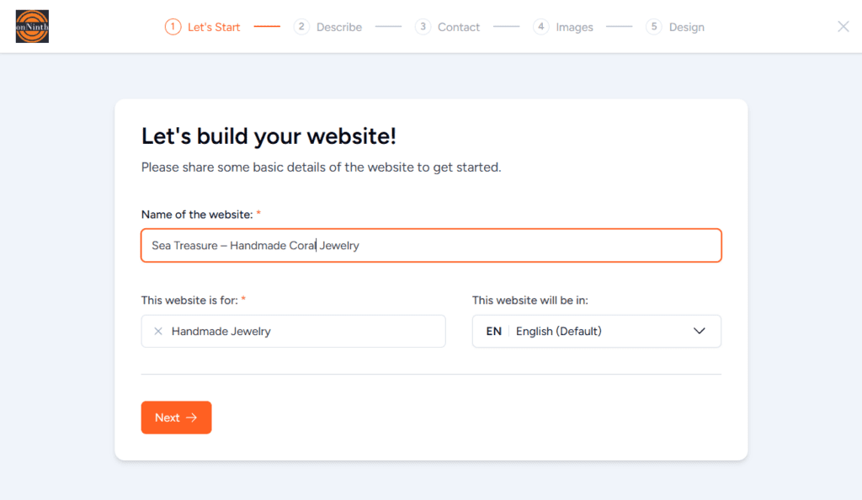Click the step 3 circle icon
Image resolution: width=862 pixels, height=500 pixels.
[423, 27]
